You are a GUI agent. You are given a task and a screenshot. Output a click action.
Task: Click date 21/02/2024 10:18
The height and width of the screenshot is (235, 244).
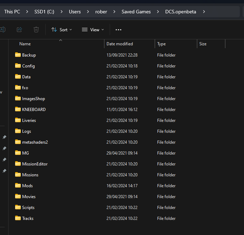click(122, 66)
